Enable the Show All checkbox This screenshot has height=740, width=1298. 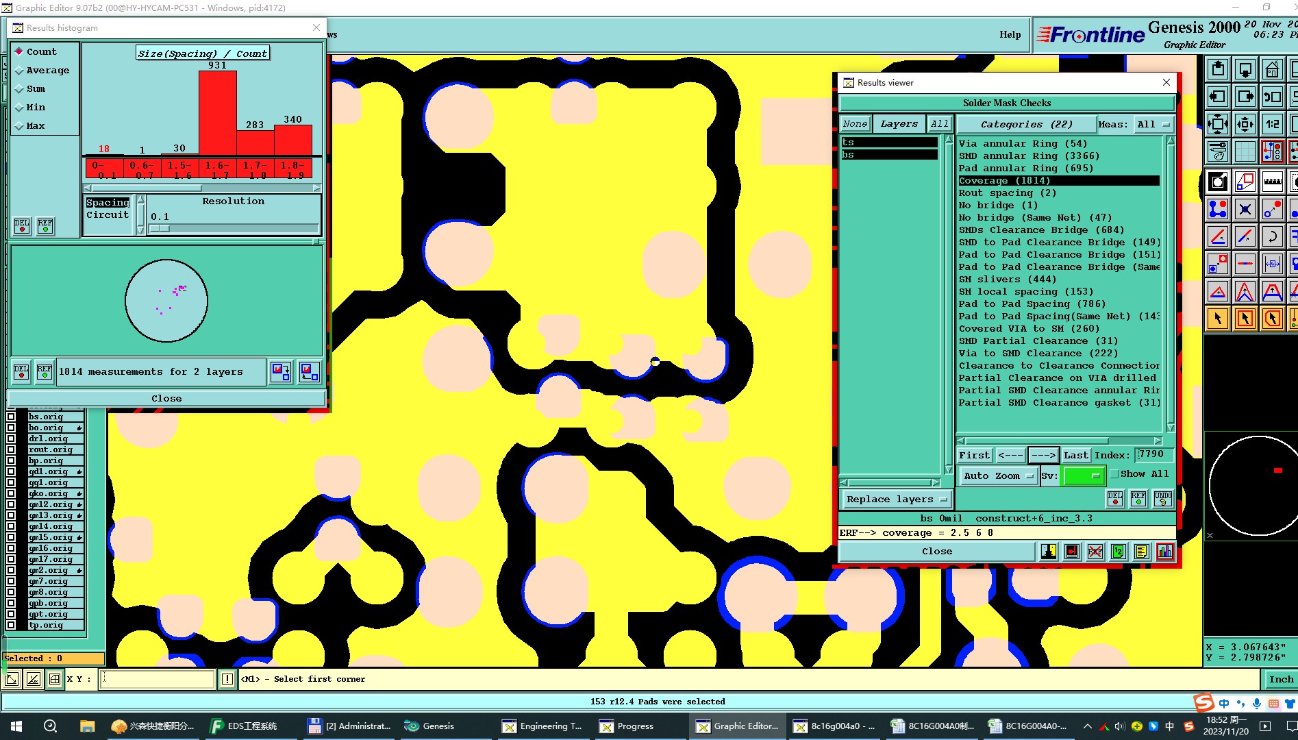(1114, 474)
